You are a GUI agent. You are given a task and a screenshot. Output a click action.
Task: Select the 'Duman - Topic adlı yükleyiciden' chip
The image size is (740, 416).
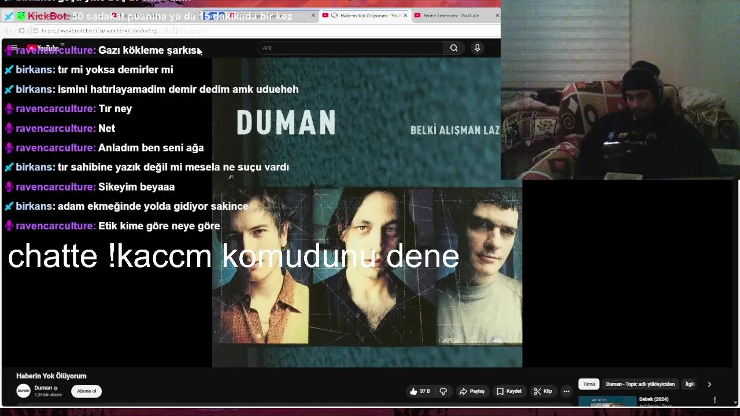[x=640, y=384]
